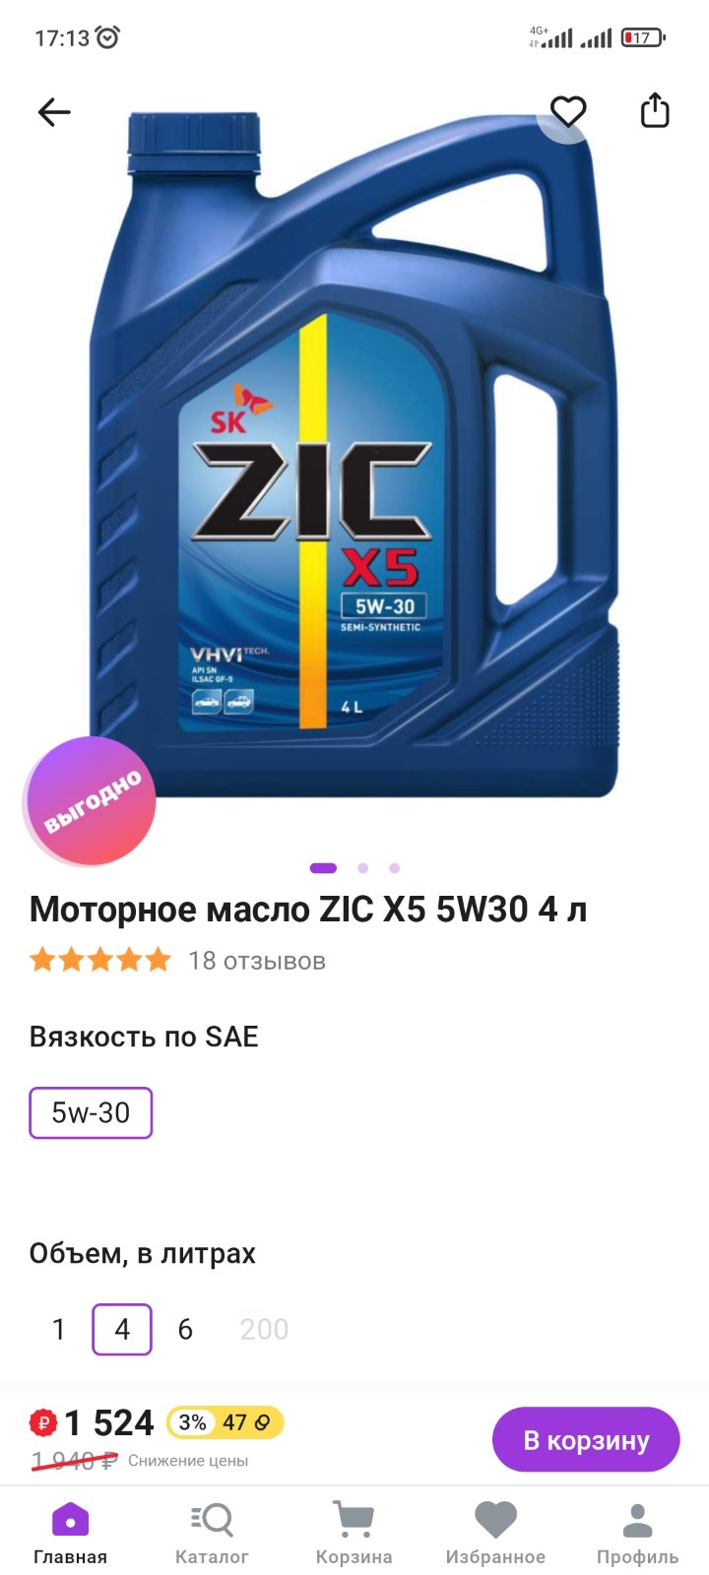This screenshot has width=709, height=1575.
Task: Open the ZIC X5 product photo
Action: click(354, 453)
